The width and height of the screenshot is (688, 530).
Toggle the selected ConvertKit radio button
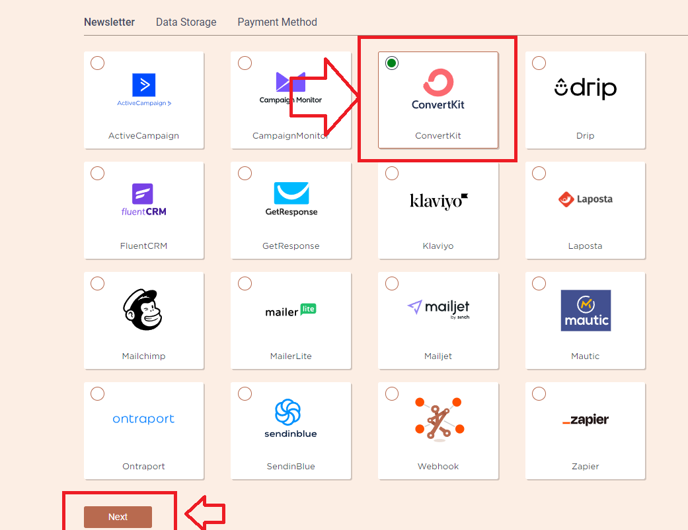click(x=392, y=63)
